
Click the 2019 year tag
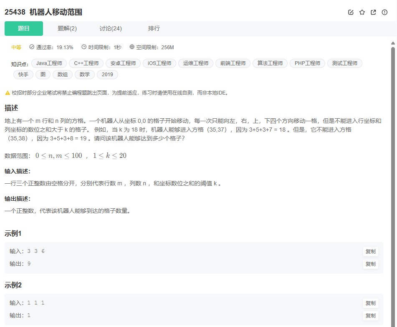(107, 75)
